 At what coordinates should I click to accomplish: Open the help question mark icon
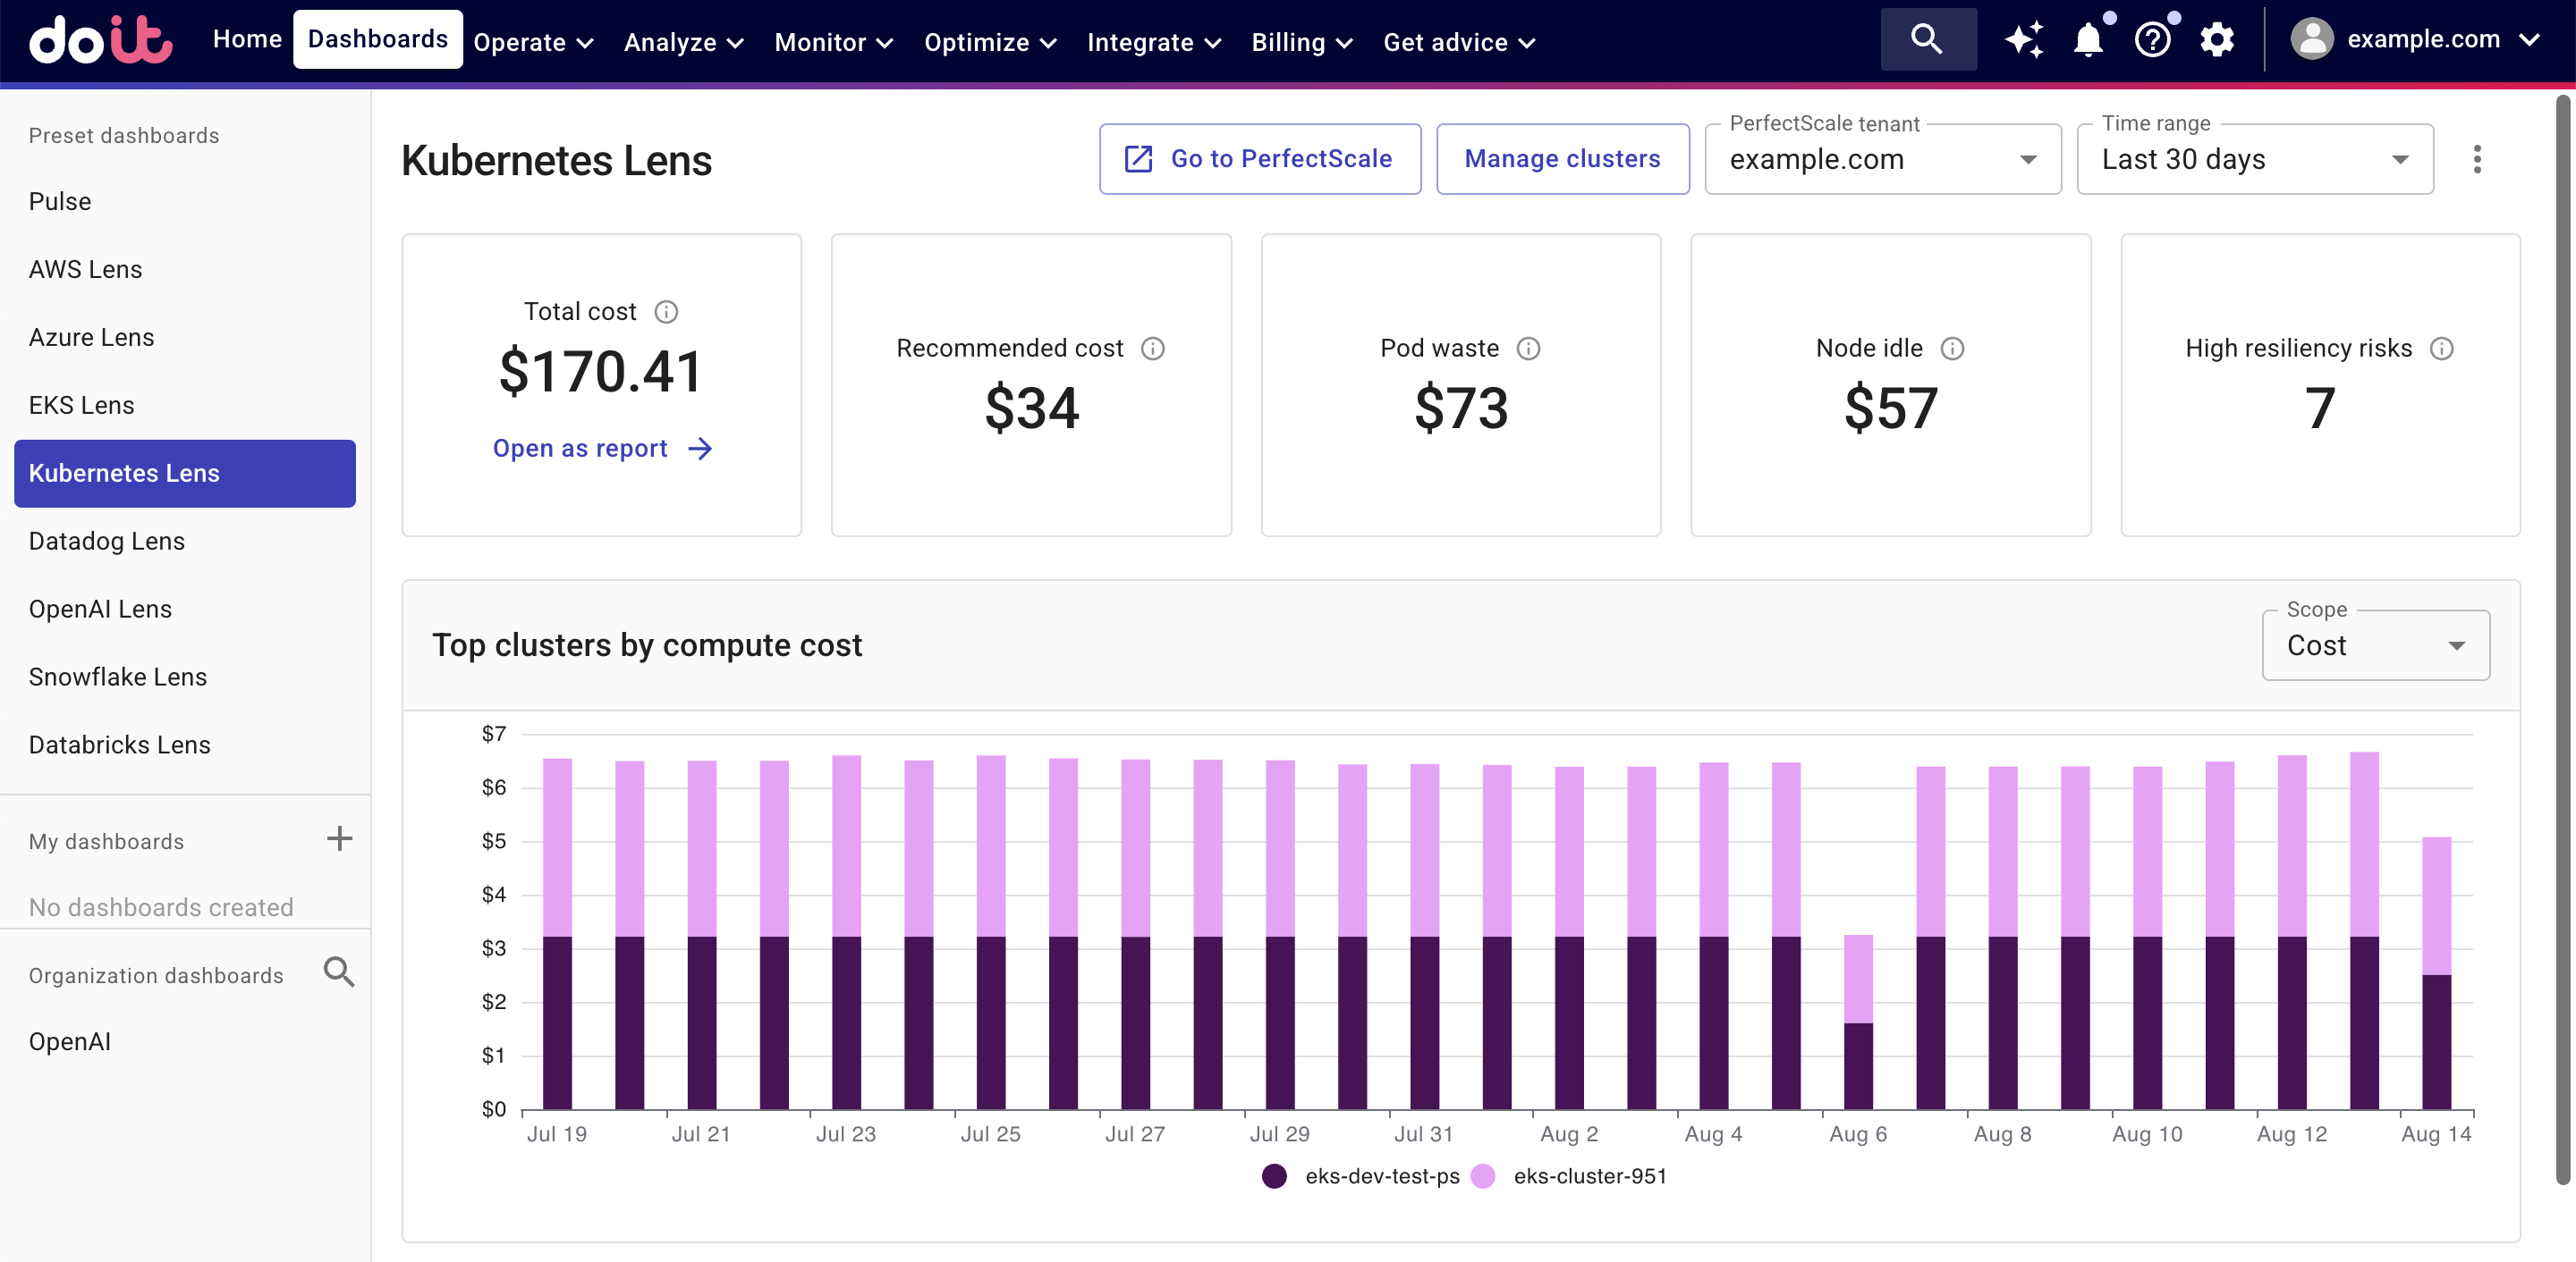click(x=2152, y=40)
